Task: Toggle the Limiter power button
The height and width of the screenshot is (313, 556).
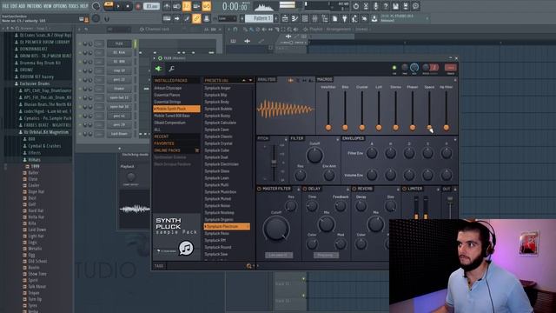Action: point(404,189)
